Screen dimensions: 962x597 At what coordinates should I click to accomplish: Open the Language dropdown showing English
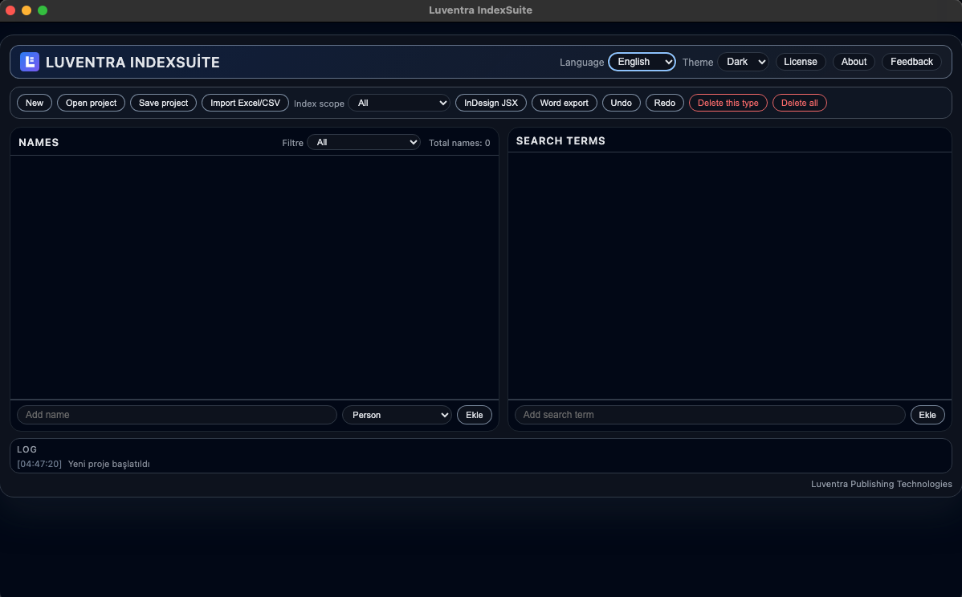point(642,62)
